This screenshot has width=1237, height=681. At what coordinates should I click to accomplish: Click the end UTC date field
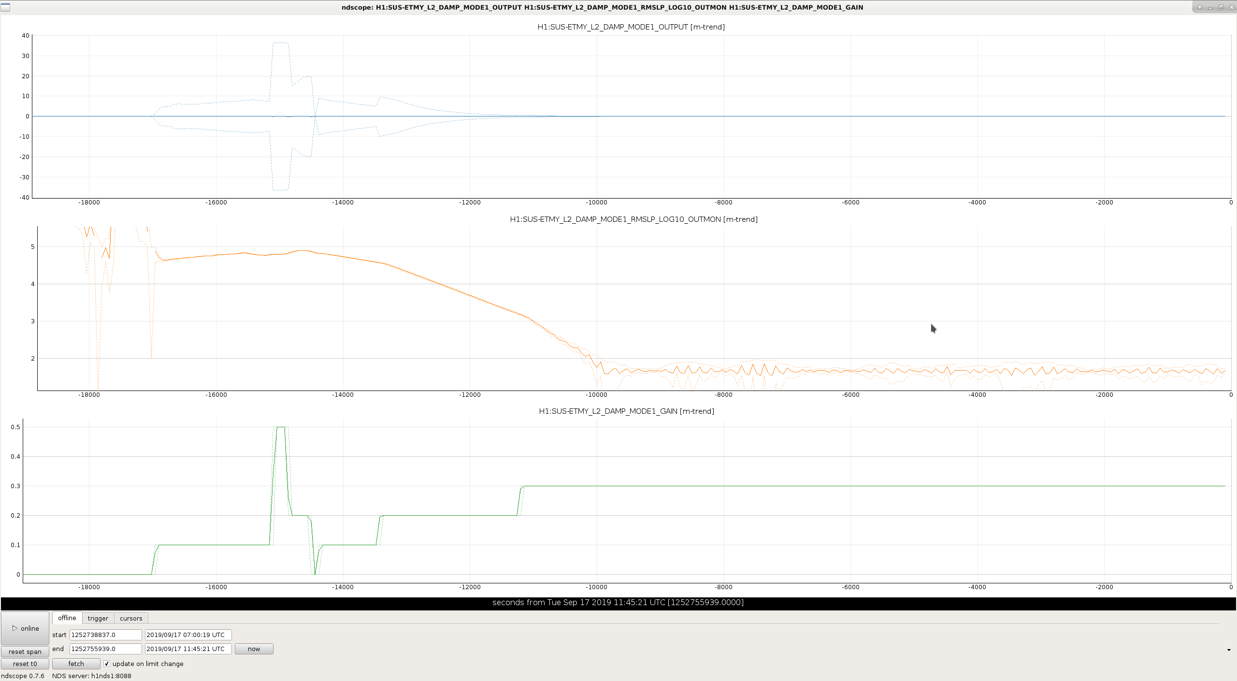[188, 649]
